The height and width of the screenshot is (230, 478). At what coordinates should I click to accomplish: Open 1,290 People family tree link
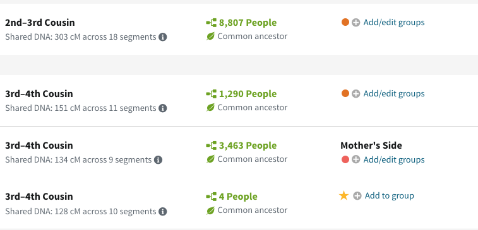point(248,94)
